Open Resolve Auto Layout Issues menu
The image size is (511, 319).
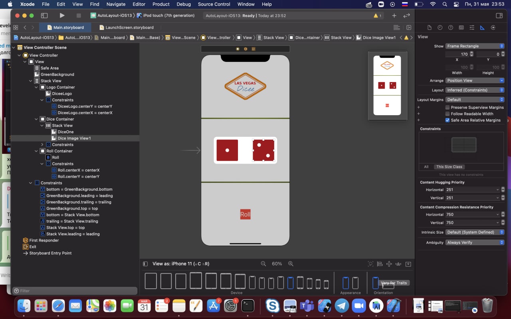[x=398, y=264]
